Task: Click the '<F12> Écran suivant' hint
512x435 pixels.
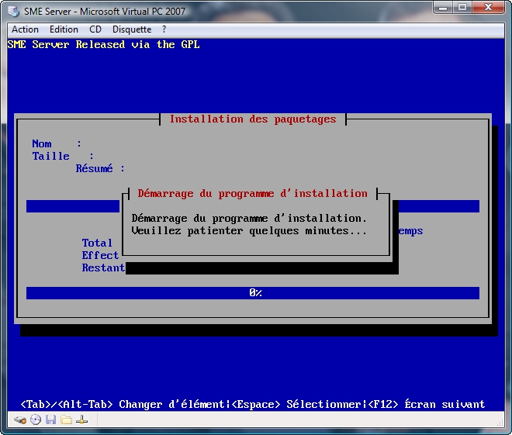Action: pyautogui.click(x=427, y=404)
